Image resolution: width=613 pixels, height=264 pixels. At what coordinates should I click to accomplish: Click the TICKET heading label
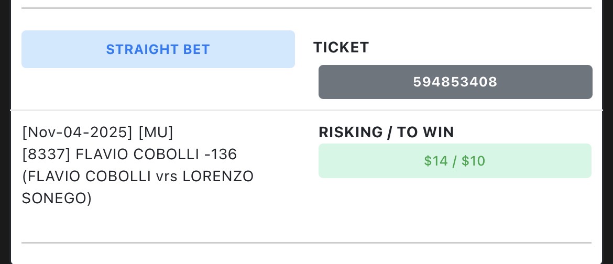tap(341, 48)
